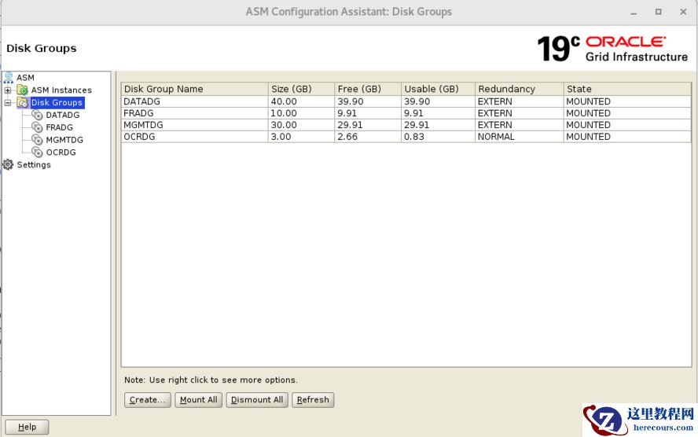
Task: Click the OCRDG disk icon in tree
Action: tap(38, 152)
